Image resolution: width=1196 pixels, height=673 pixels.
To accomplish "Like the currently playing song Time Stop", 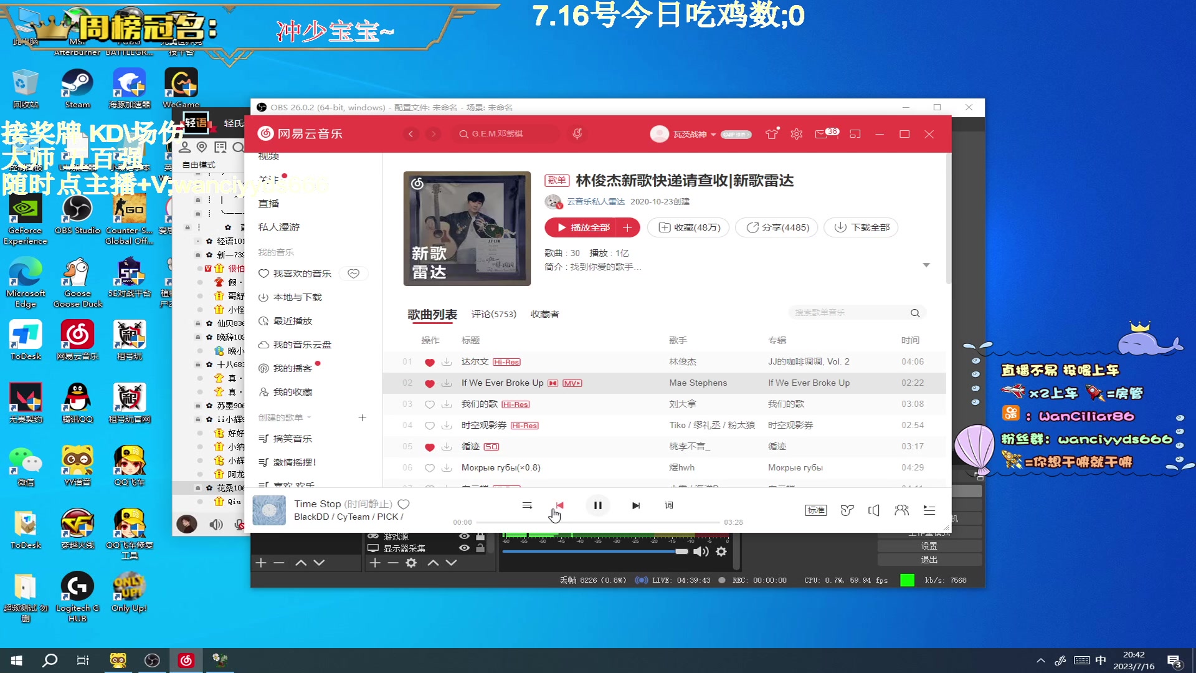I will pyautogui.click(x=404, y=504).
